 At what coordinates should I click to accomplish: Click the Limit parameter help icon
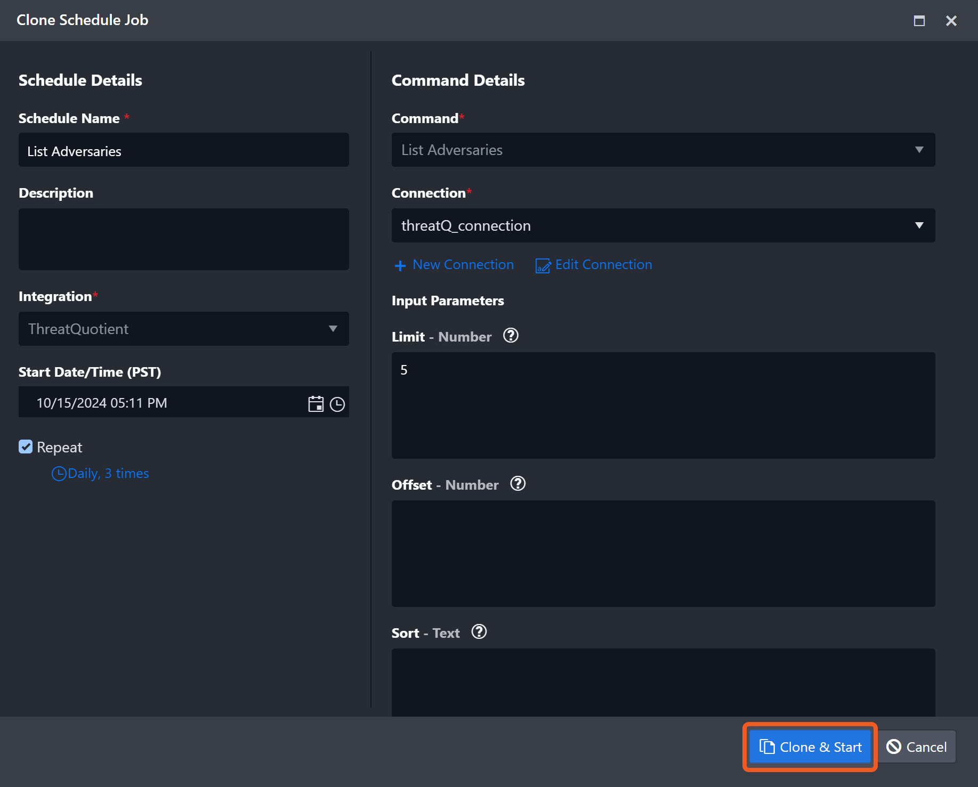pos(511,336)
